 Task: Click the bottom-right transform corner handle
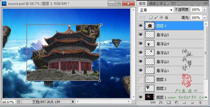point(100,80)
